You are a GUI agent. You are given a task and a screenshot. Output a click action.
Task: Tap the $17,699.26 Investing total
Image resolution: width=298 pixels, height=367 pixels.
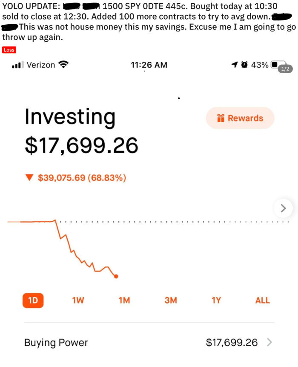[x=81, y=146]
